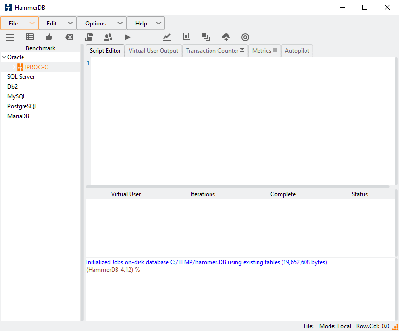399x331 pixels.
Task: Open the metrics bar-chart toolbar icon
Action: pyautogui.click(x=186, y=37)
